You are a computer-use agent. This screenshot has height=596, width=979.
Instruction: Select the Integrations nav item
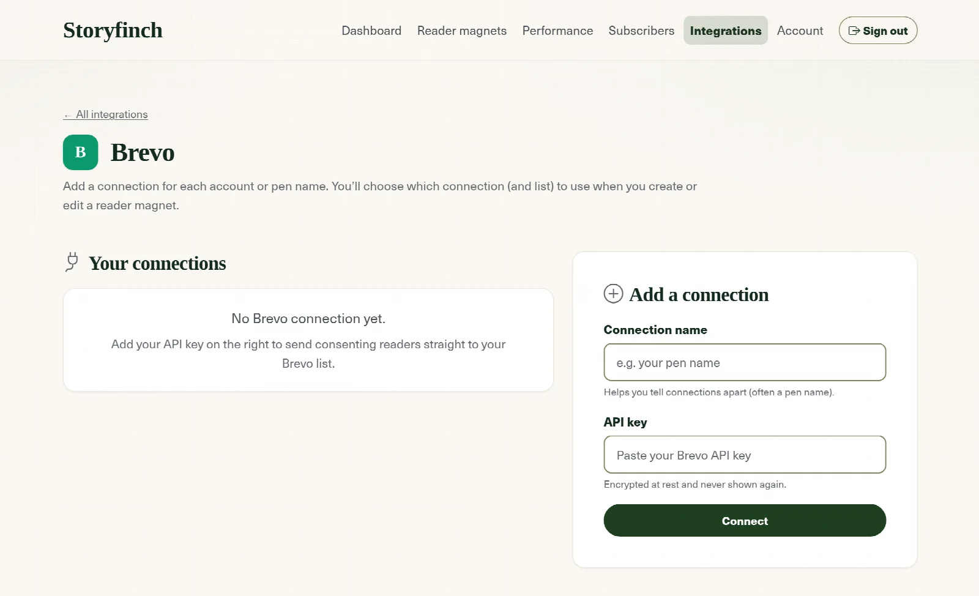pos(726,31)
